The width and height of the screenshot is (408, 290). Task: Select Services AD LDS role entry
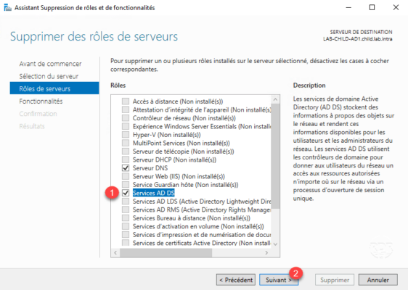click(x=202, y=202)
